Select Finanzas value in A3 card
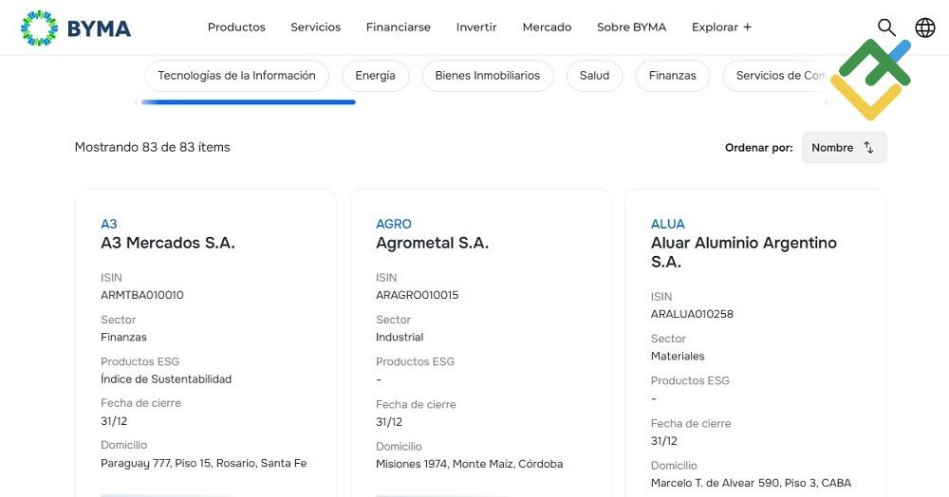The height and width of the screenshot is (497, 949). 123,337
